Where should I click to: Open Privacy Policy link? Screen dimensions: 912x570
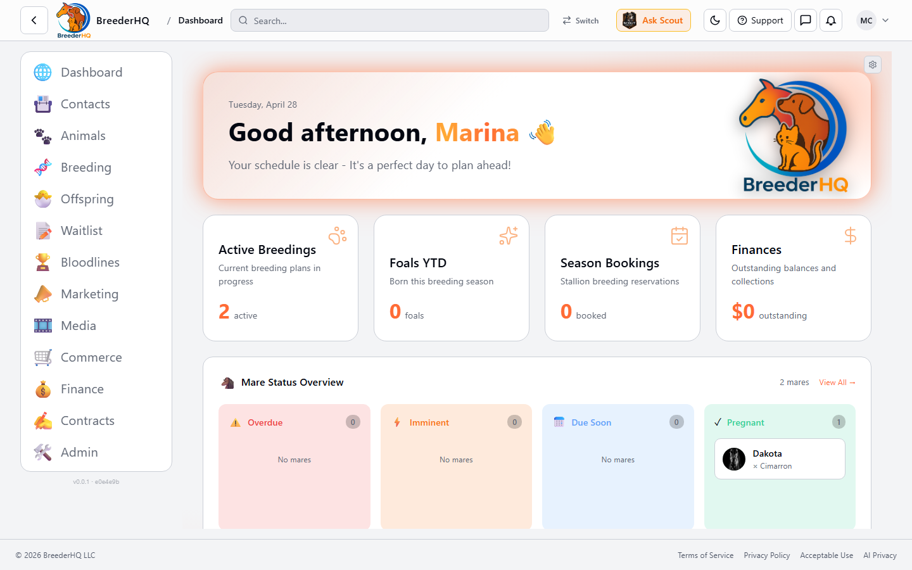tap(767, 555)
